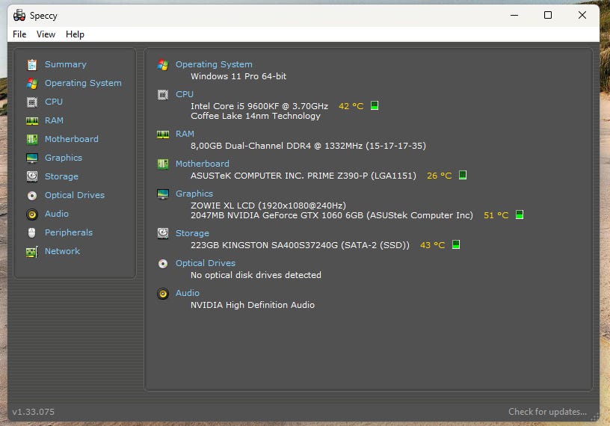This screenshot has width=610, height=426.
Task: Click the CPU heading link in summary
Action: click(185, 94)
